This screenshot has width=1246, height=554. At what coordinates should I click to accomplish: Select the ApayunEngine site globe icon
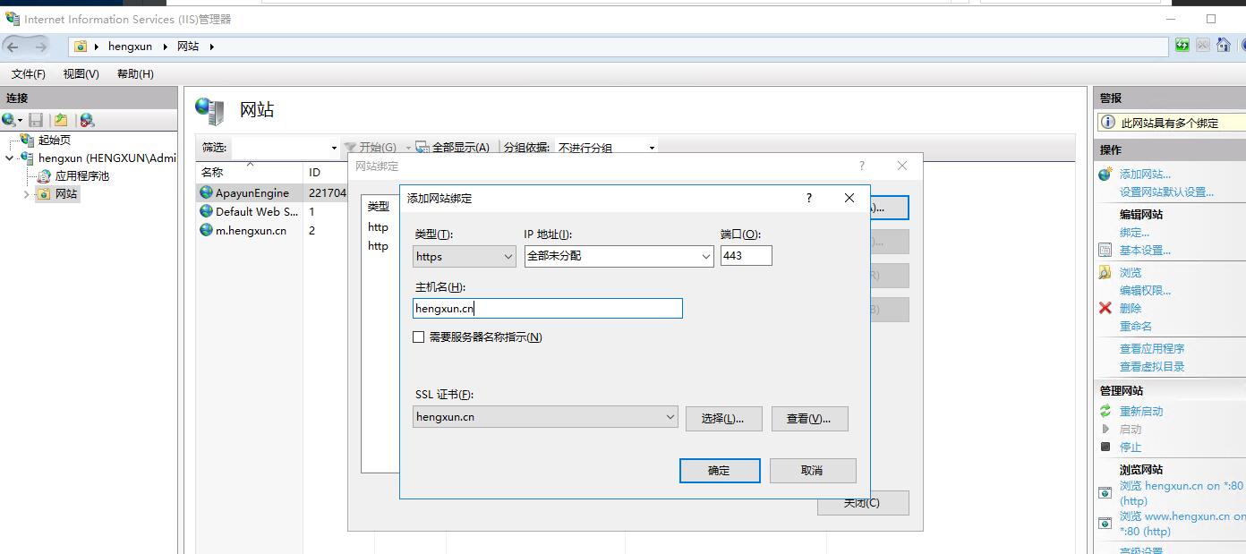(206, 192)
